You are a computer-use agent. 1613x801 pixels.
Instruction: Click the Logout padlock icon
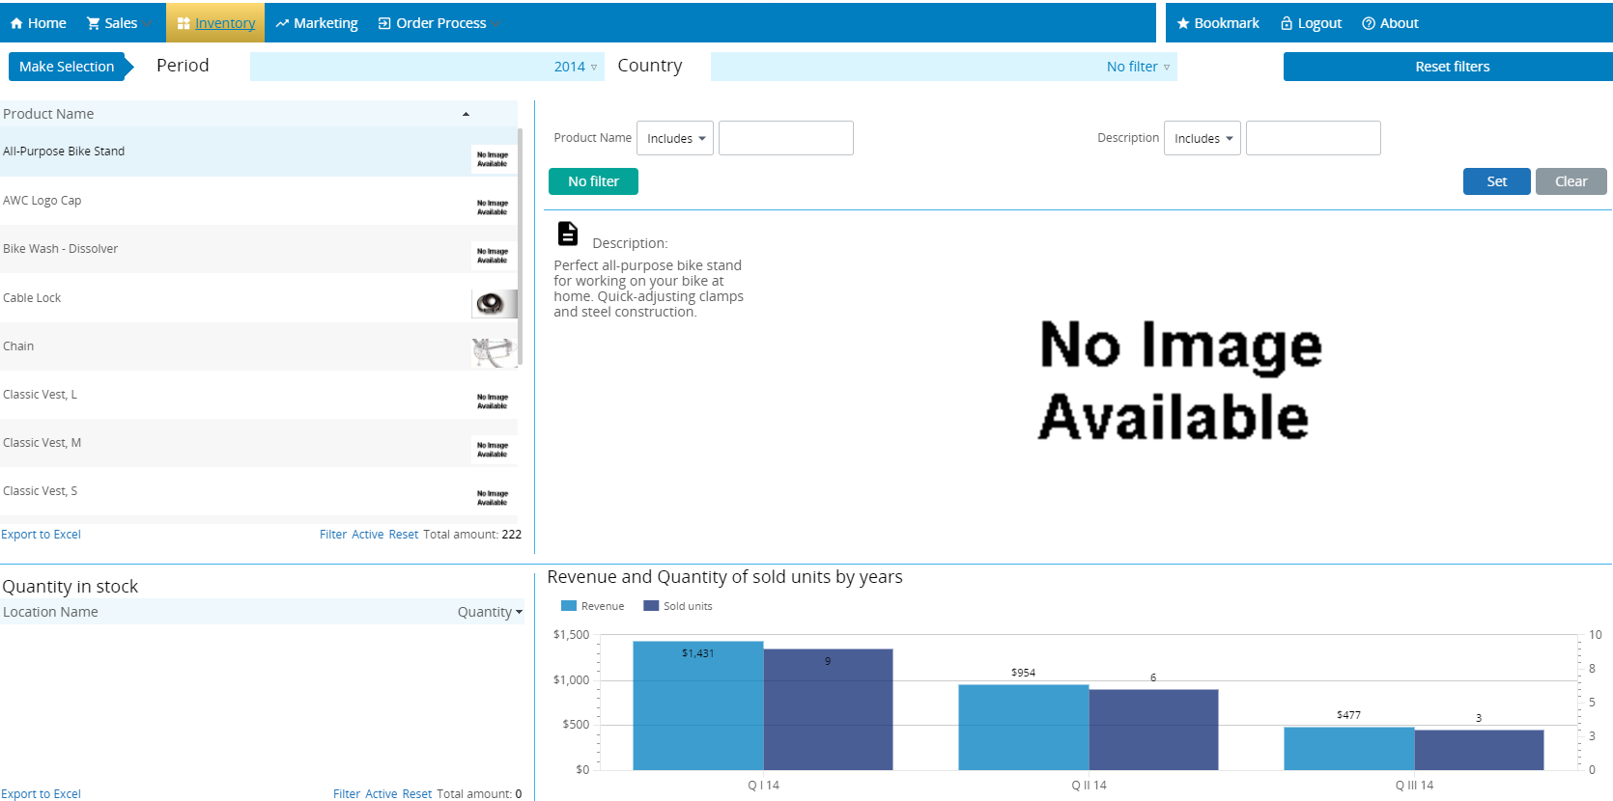pos(1287,23)
